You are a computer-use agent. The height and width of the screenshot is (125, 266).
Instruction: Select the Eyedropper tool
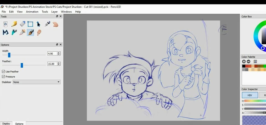pyautogui.click(x=22, y=32)
